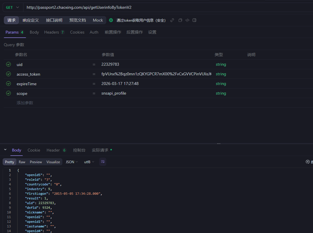The height and width of the screenshot is (233, 313).
Task: Toggle the scope parameter checkbox
Action: click(8, 93)
